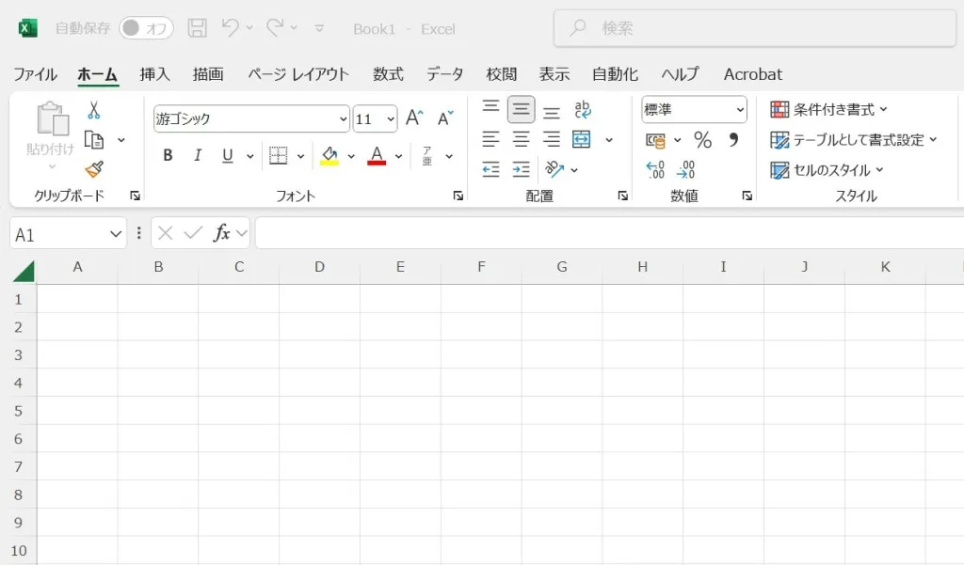Select the Format Painter brush icon
Screen dimensions: 964x565
[x=93, y=169]
